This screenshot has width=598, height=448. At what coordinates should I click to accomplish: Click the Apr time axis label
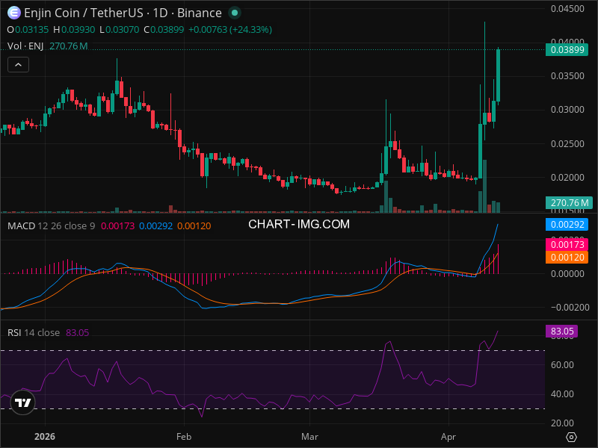pos(449,437)
